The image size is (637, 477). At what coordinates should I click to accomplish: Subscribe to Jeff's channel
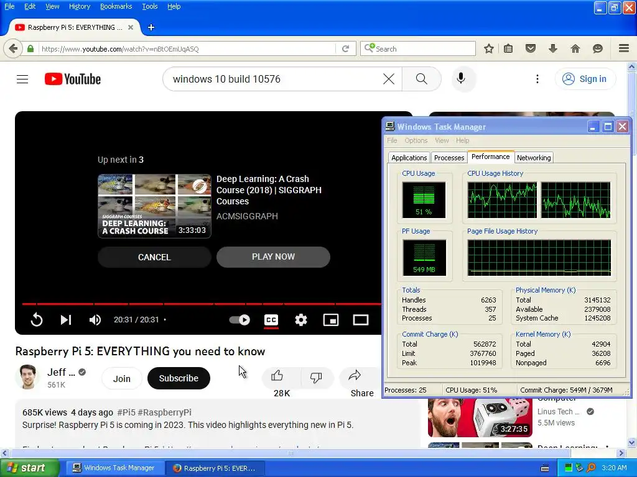(179, 378)
